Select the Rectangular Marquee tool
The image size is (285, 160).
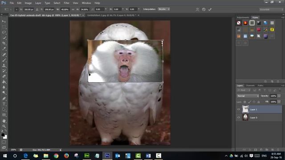[x=4, y=27]
